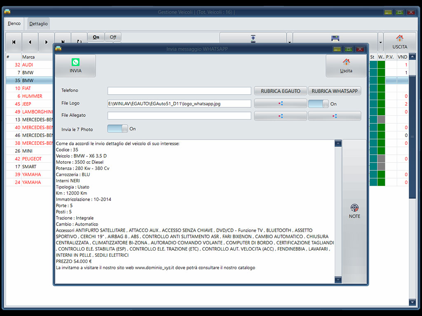Click into the File Allegato field
Image resolution: width=422 pixels, height=316 pixels.
coord(179,116)
